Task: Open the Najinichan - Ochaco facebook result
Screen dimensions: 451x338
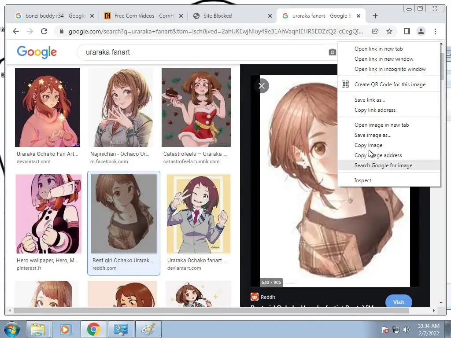Action: pyautogui.click(x=120, y=154)
